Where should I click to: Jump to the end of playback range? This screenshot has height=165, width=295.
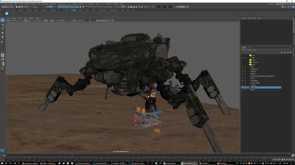292,159
